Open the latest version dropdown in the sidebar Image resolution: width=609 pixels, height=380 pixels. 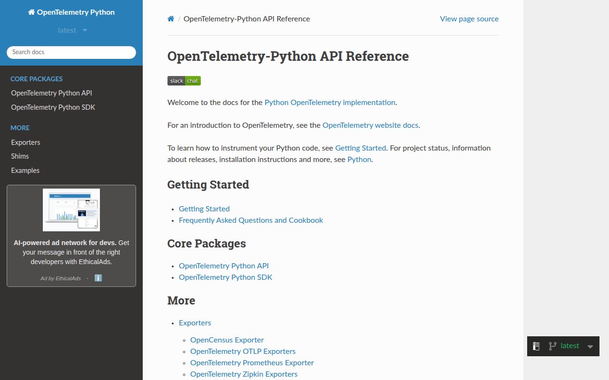tap(72, 30)
